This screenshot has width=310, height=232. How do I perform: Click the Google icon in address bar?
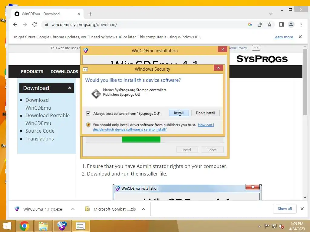click(x=250, y=24)
